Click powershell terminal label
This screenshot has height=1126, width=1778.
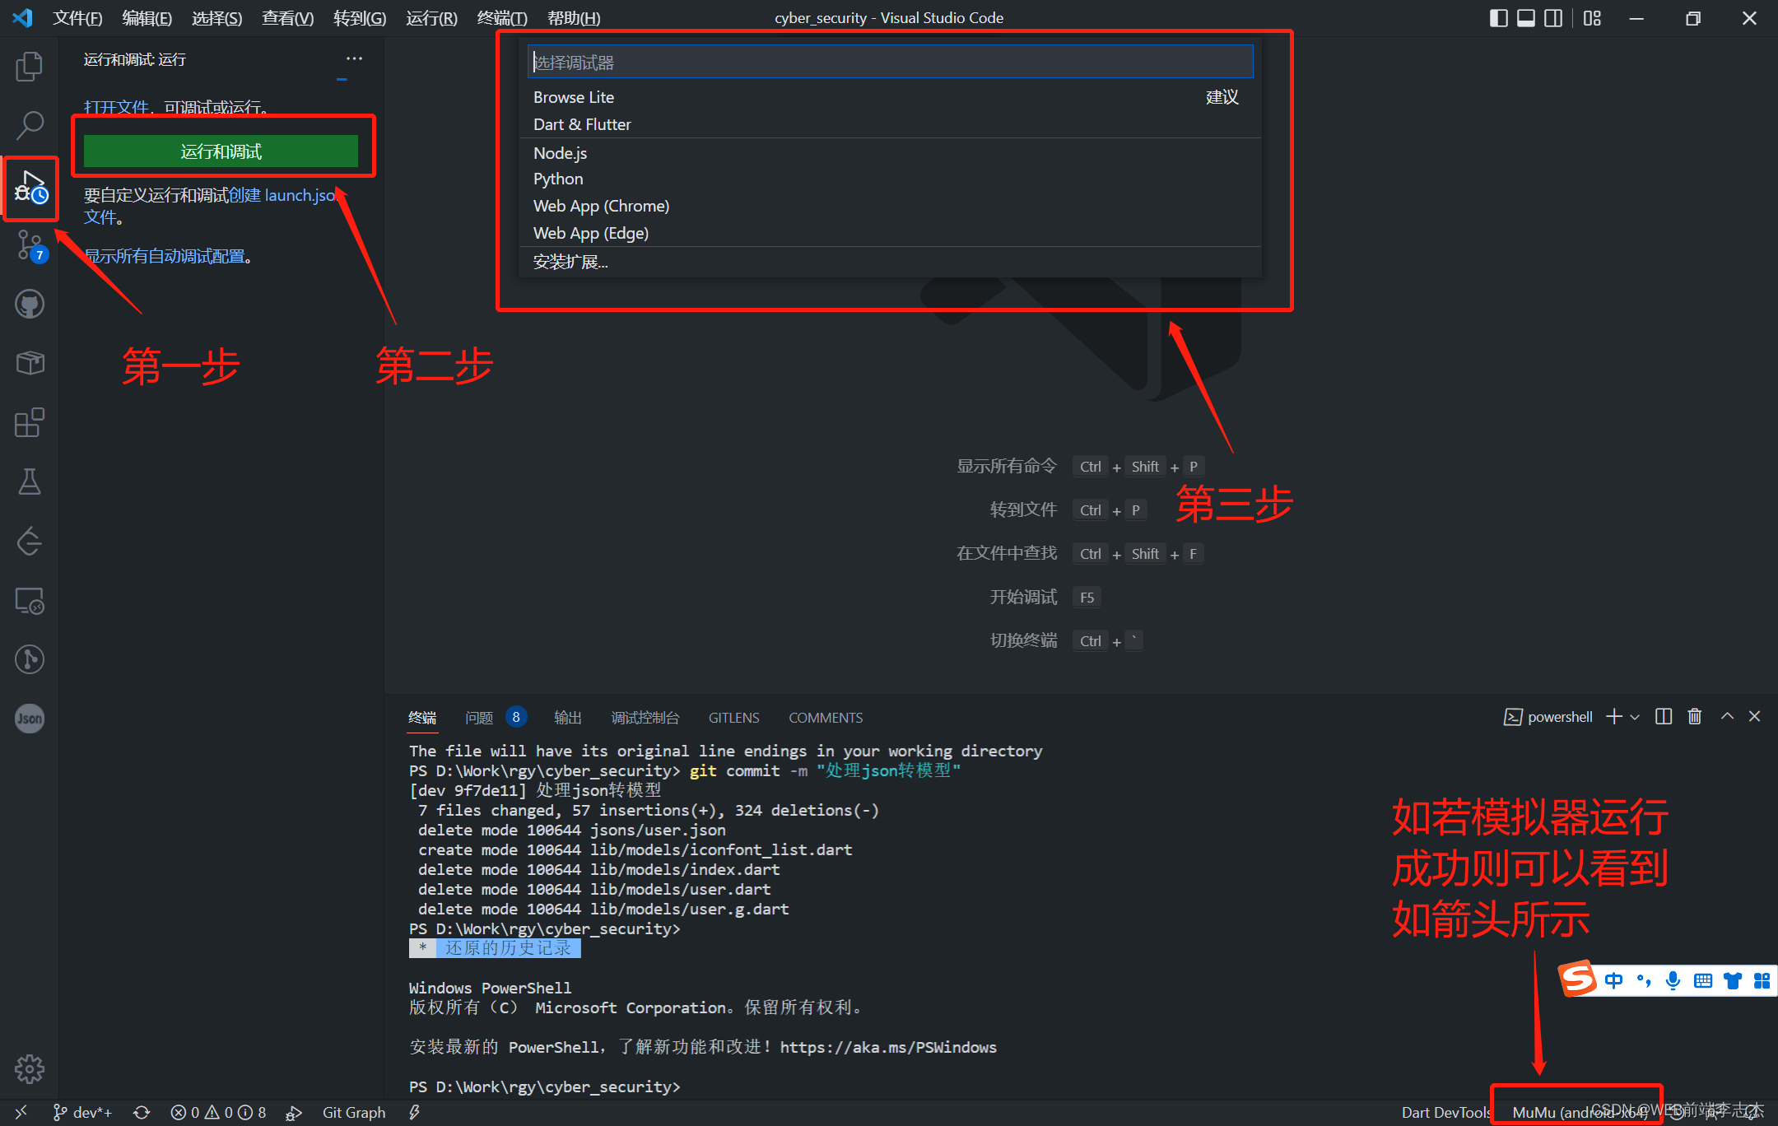[x=1548, y=717]
